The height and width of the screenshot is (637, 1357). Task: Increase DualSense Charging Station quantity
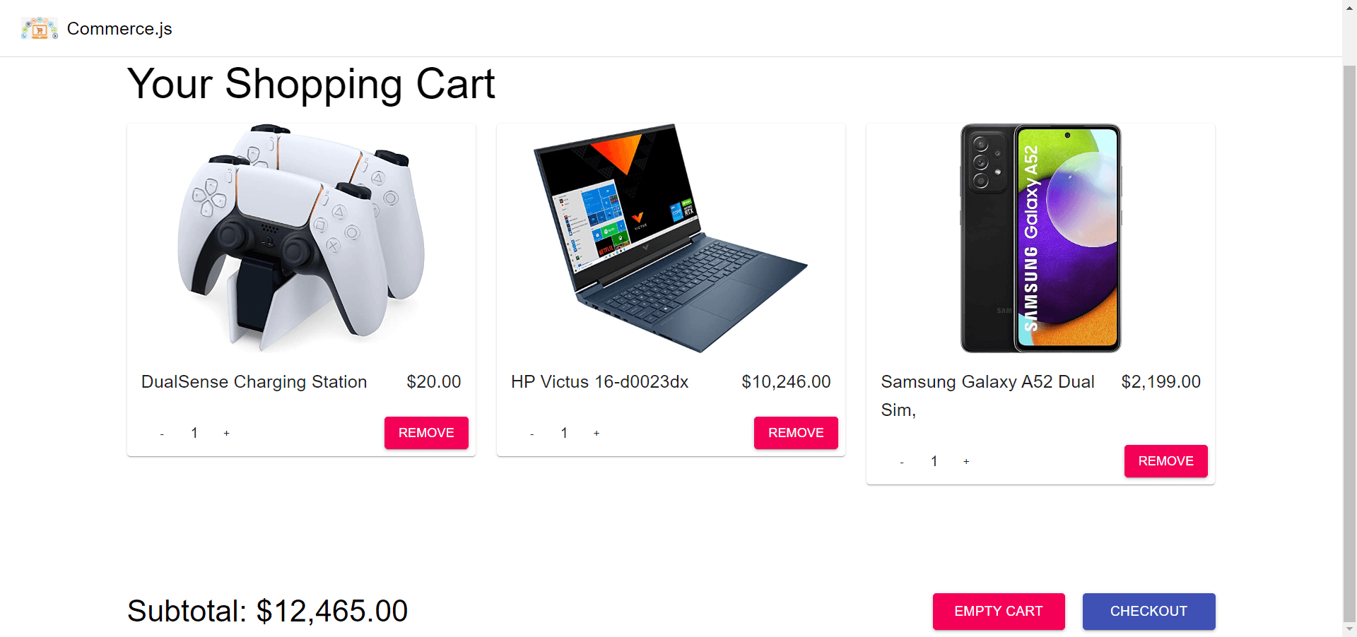(x=226, y=433)
